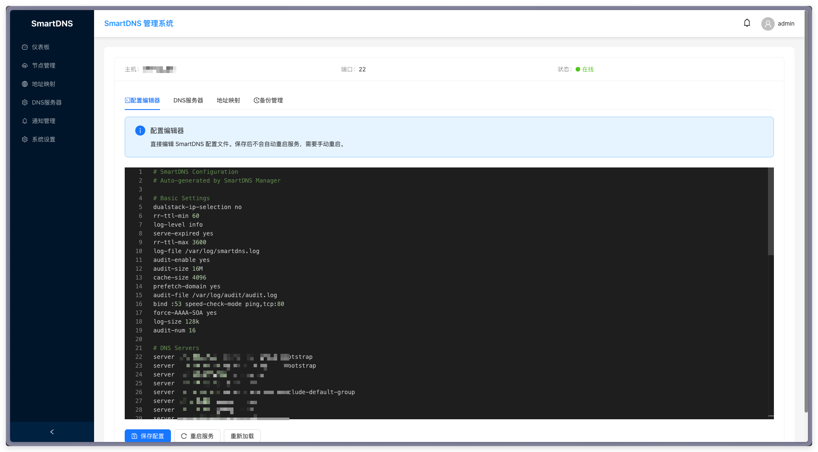
Task: Collapse the sidebar with the arrow
Action: pos(52,432)
